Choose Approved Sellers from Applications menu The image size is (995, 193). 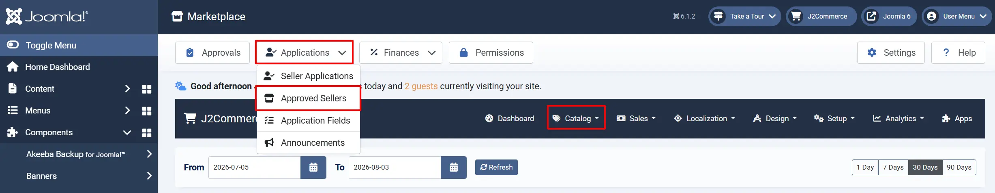(309, 98)
